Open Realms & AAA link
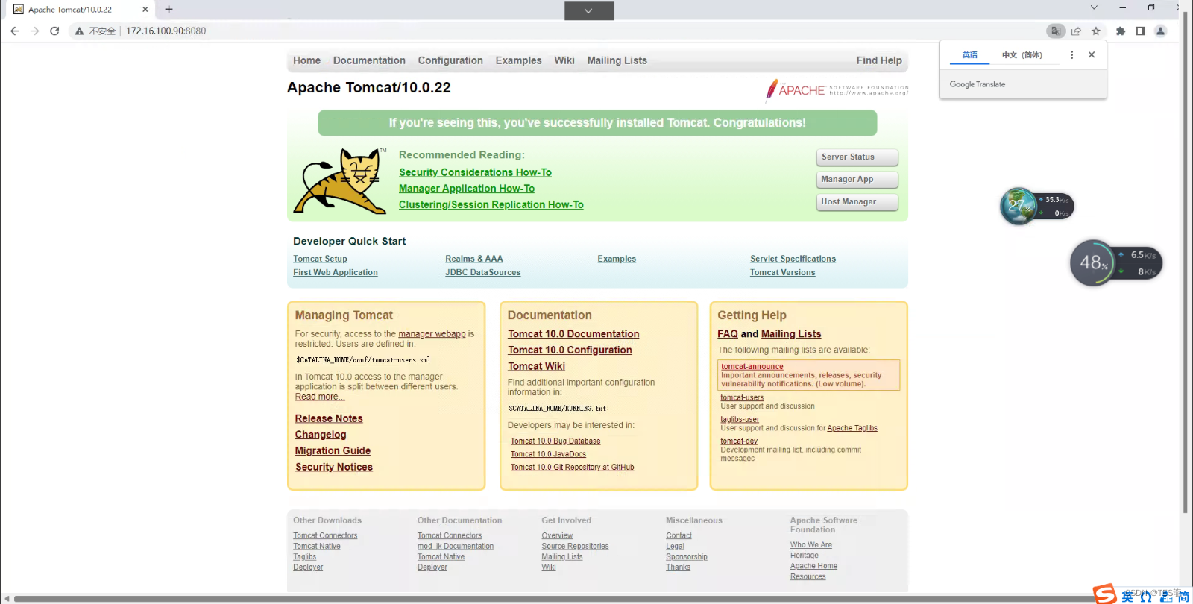 click(474, 259)
